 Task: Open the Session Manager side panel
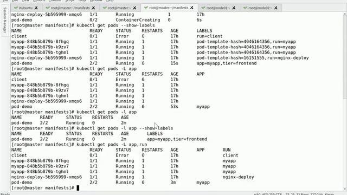5,20
